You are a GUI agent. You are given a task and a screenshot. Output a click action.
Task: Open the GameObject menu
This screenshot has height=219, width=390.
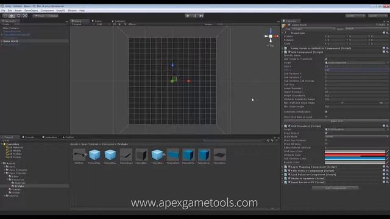pos(31,11)
